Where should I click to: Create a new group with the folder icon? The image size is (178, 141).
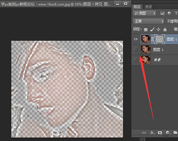[x=175, y=133]
